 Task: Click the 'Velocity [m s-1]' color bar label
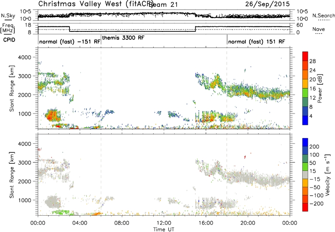(x=327, y=175)
